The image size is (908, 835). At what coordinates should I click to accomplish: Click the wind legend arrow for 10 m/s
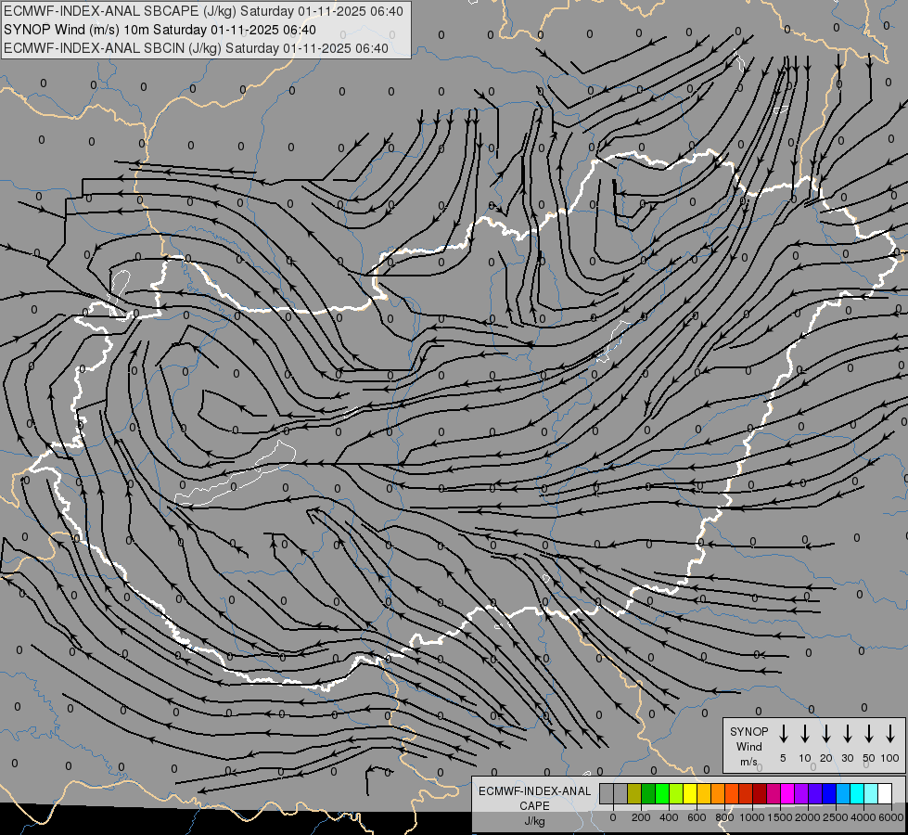pos(804,734)
